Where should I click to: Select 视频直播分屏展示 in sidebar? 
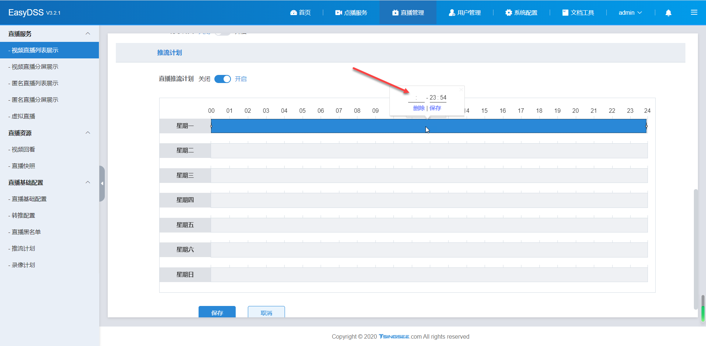[49, 66]
